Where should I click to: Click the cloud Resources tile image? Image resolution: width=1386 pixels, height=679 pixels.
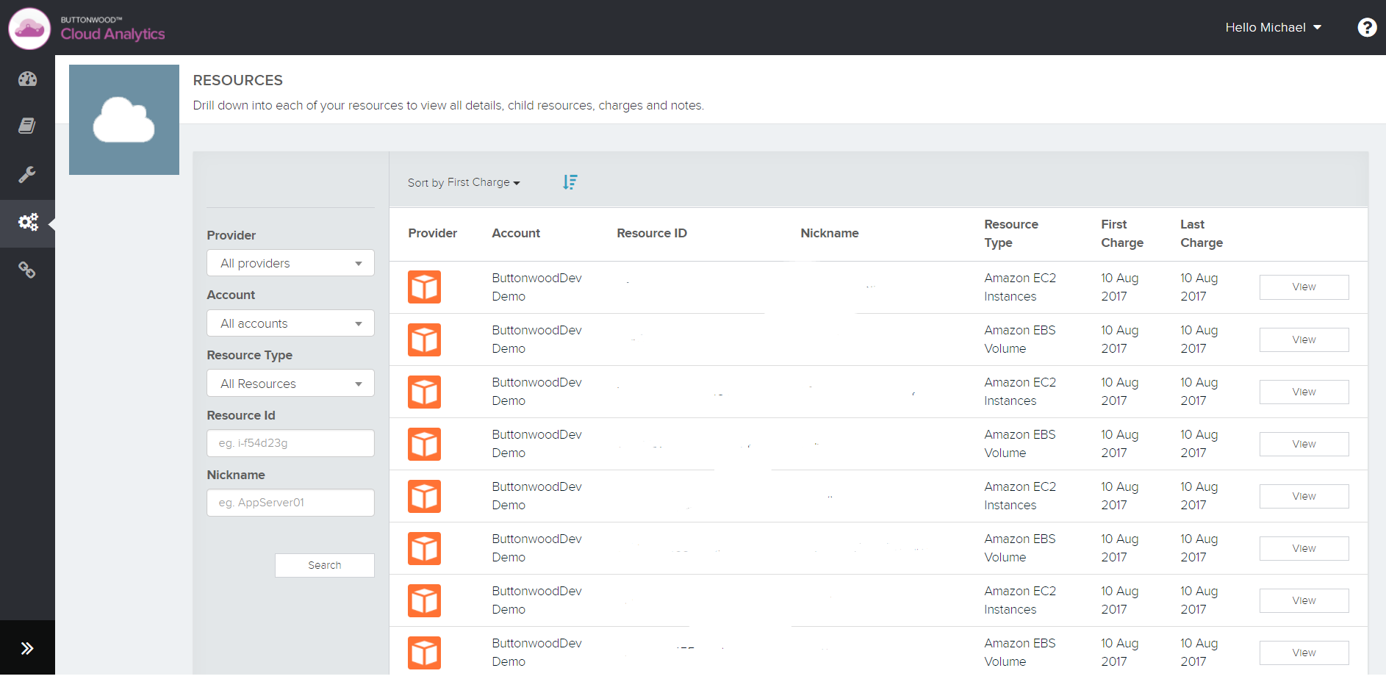click(124, 120)
